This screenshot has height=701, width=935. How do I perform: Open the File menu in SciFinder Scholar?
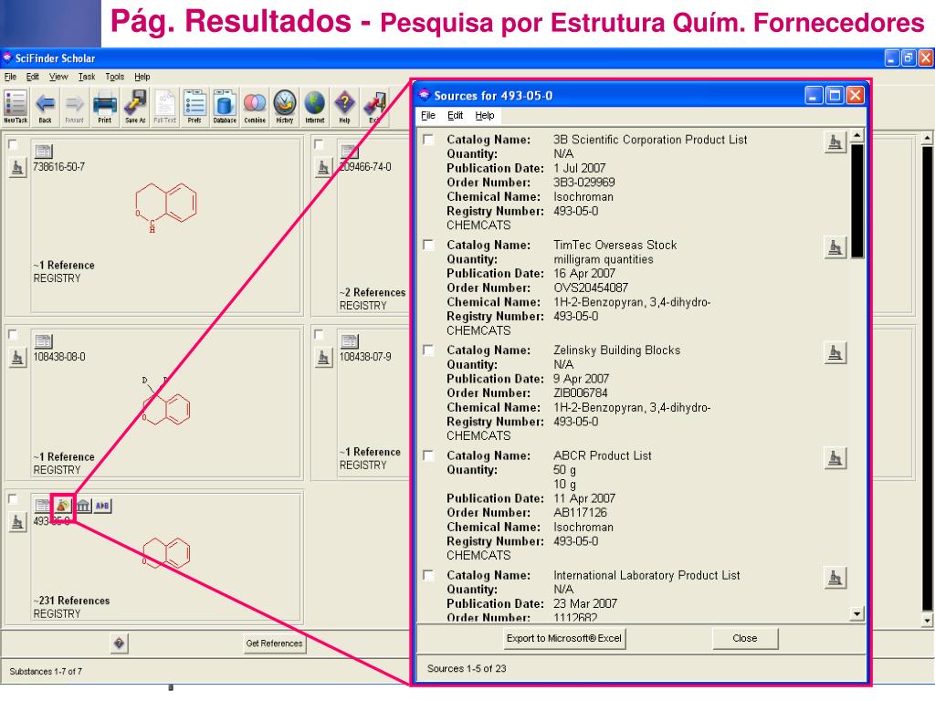tap(10, 77)
